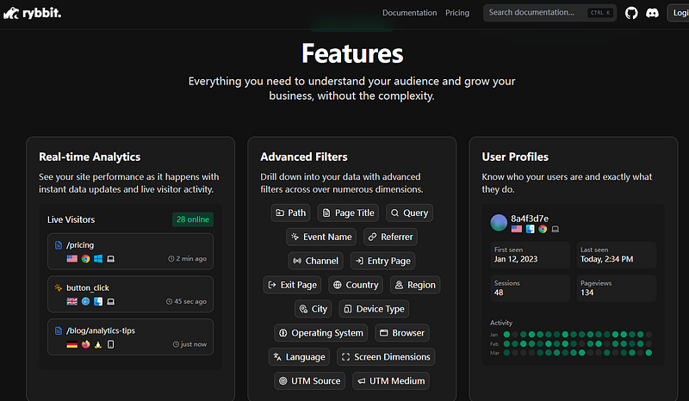Click the 8a4f3d7e user avatar

point(499,223)
